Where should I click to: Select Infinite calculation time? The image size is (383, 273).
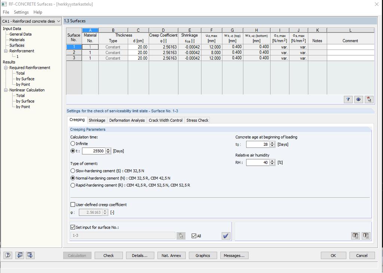(73, 143)
